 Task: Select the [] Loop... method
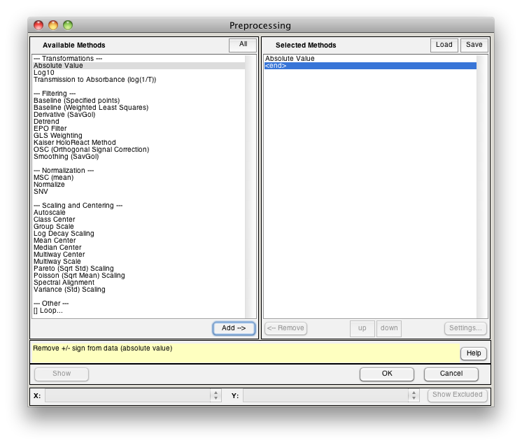point(48,311)
